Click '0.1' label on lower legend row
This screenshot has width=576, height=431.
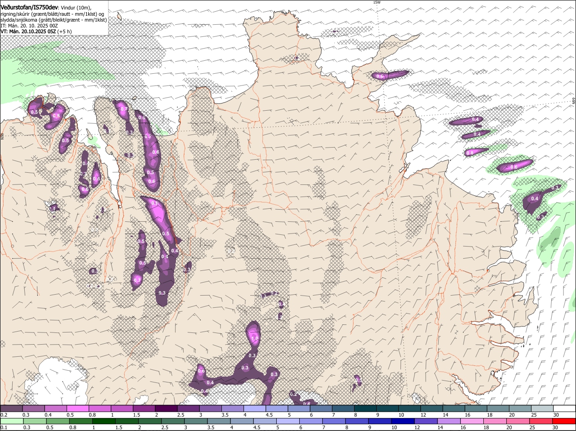[x=4, y=427]
